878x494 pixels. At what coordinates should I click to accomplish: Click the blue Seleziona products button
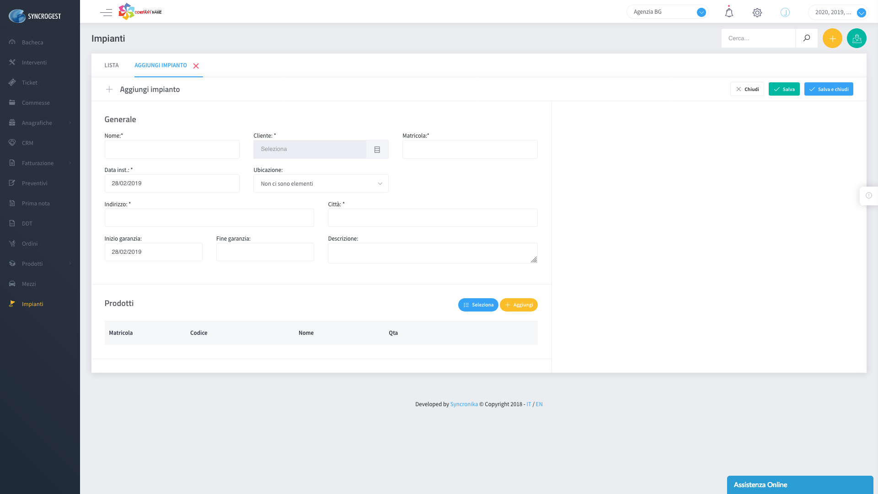[478, 305]
